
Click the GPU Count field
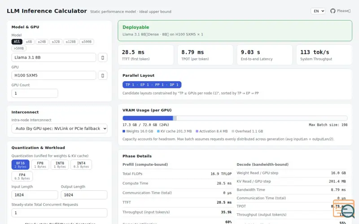35,93
